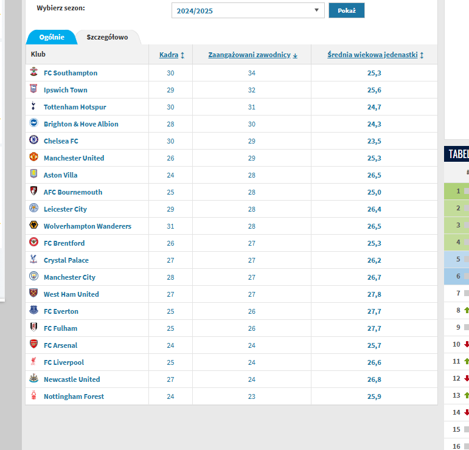Image resolution: width=469 pixels, height=450 pixels.
Task: Open the Brighton & Hove Albion link
Action: (x=81, y=124)
